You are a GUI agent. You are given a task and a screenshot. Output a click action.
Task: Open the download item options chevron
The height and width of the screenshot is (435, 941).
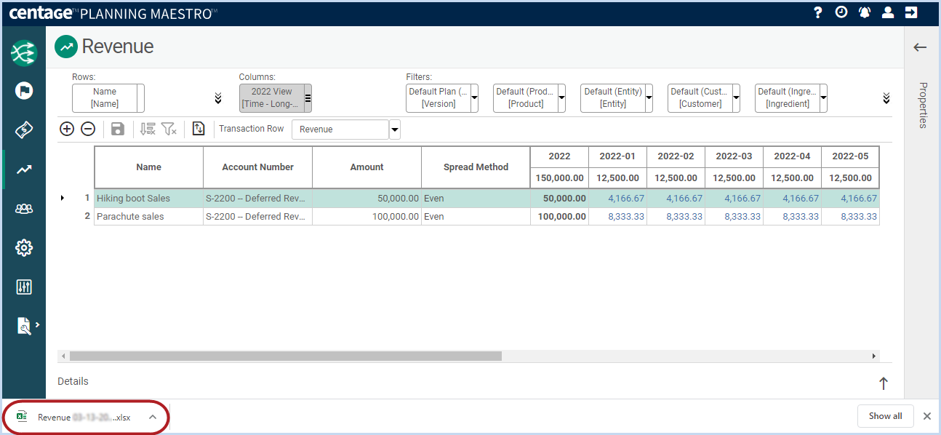[152, 417]
